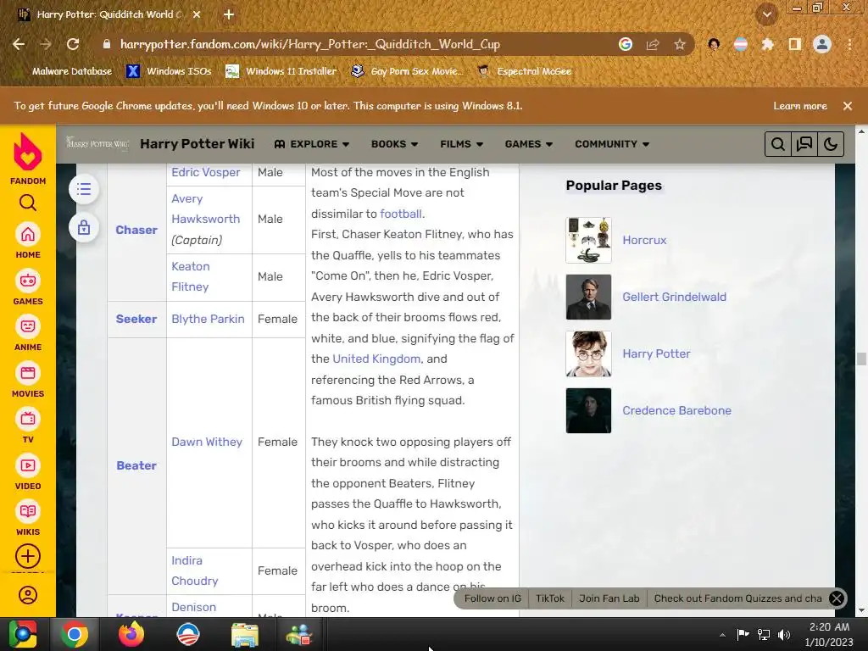
Task: Click the Google icon in address bar
Action: (626, 44)
